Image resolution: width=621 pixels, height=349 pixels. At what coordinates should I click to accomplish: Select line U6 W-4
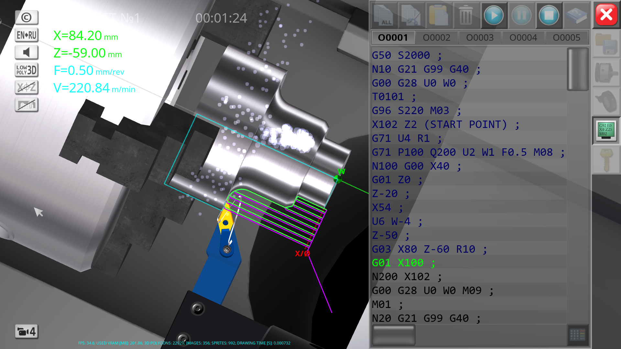469,221
